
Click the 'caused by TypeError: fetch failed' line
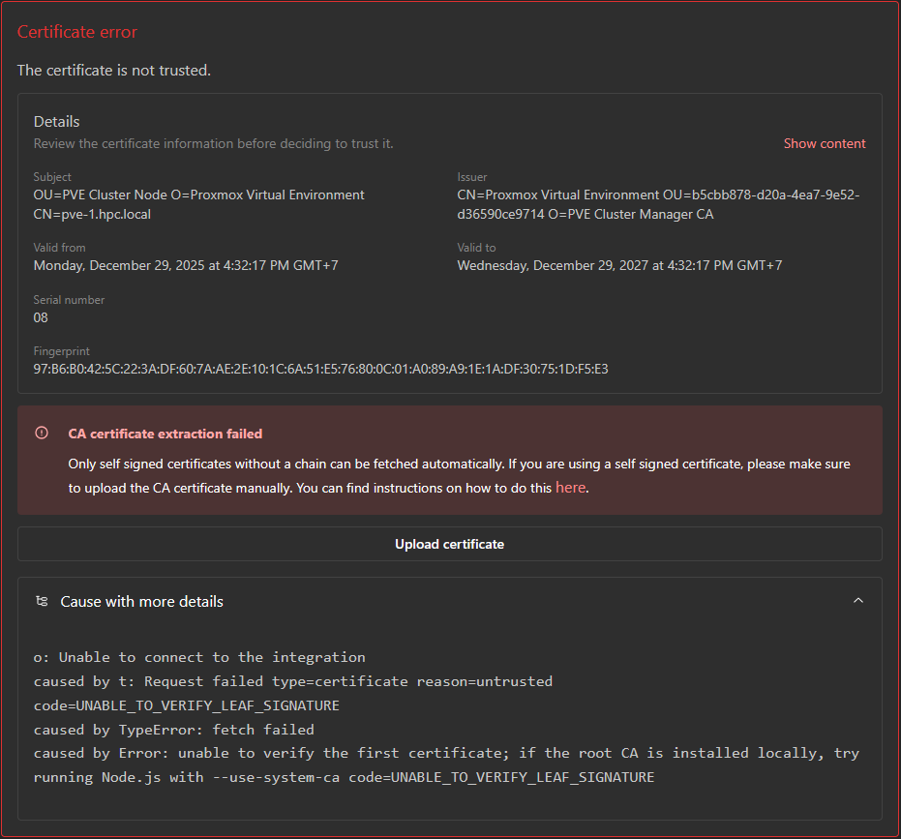tap(173, 730)
